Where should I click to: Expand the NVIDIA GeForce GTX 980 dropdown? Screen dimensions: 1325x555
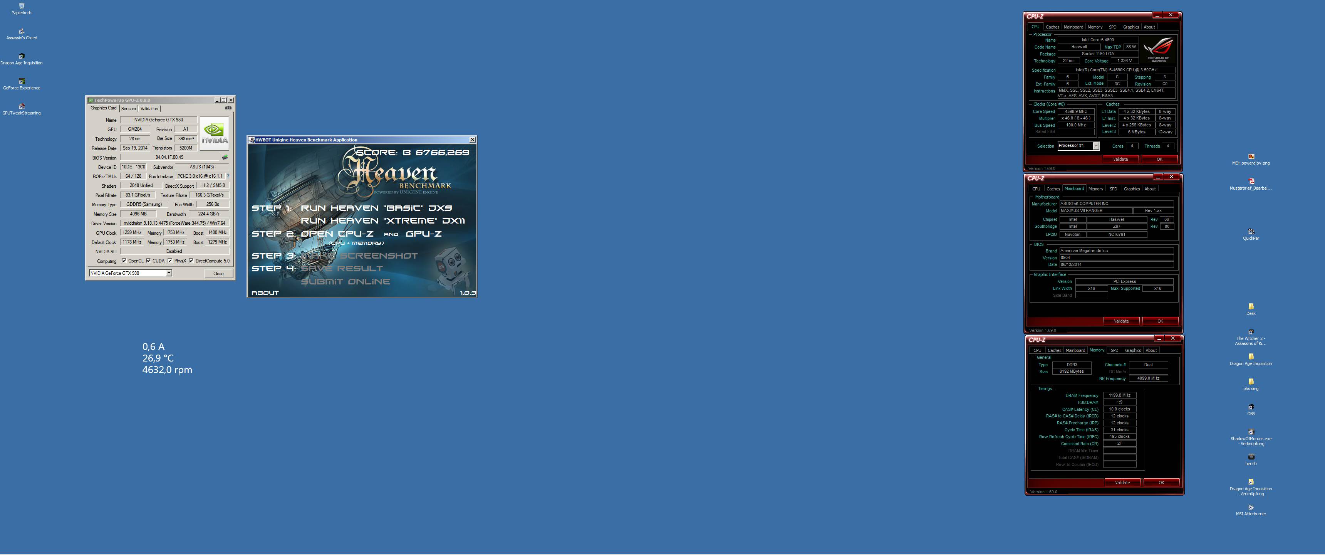click(169, 273)
